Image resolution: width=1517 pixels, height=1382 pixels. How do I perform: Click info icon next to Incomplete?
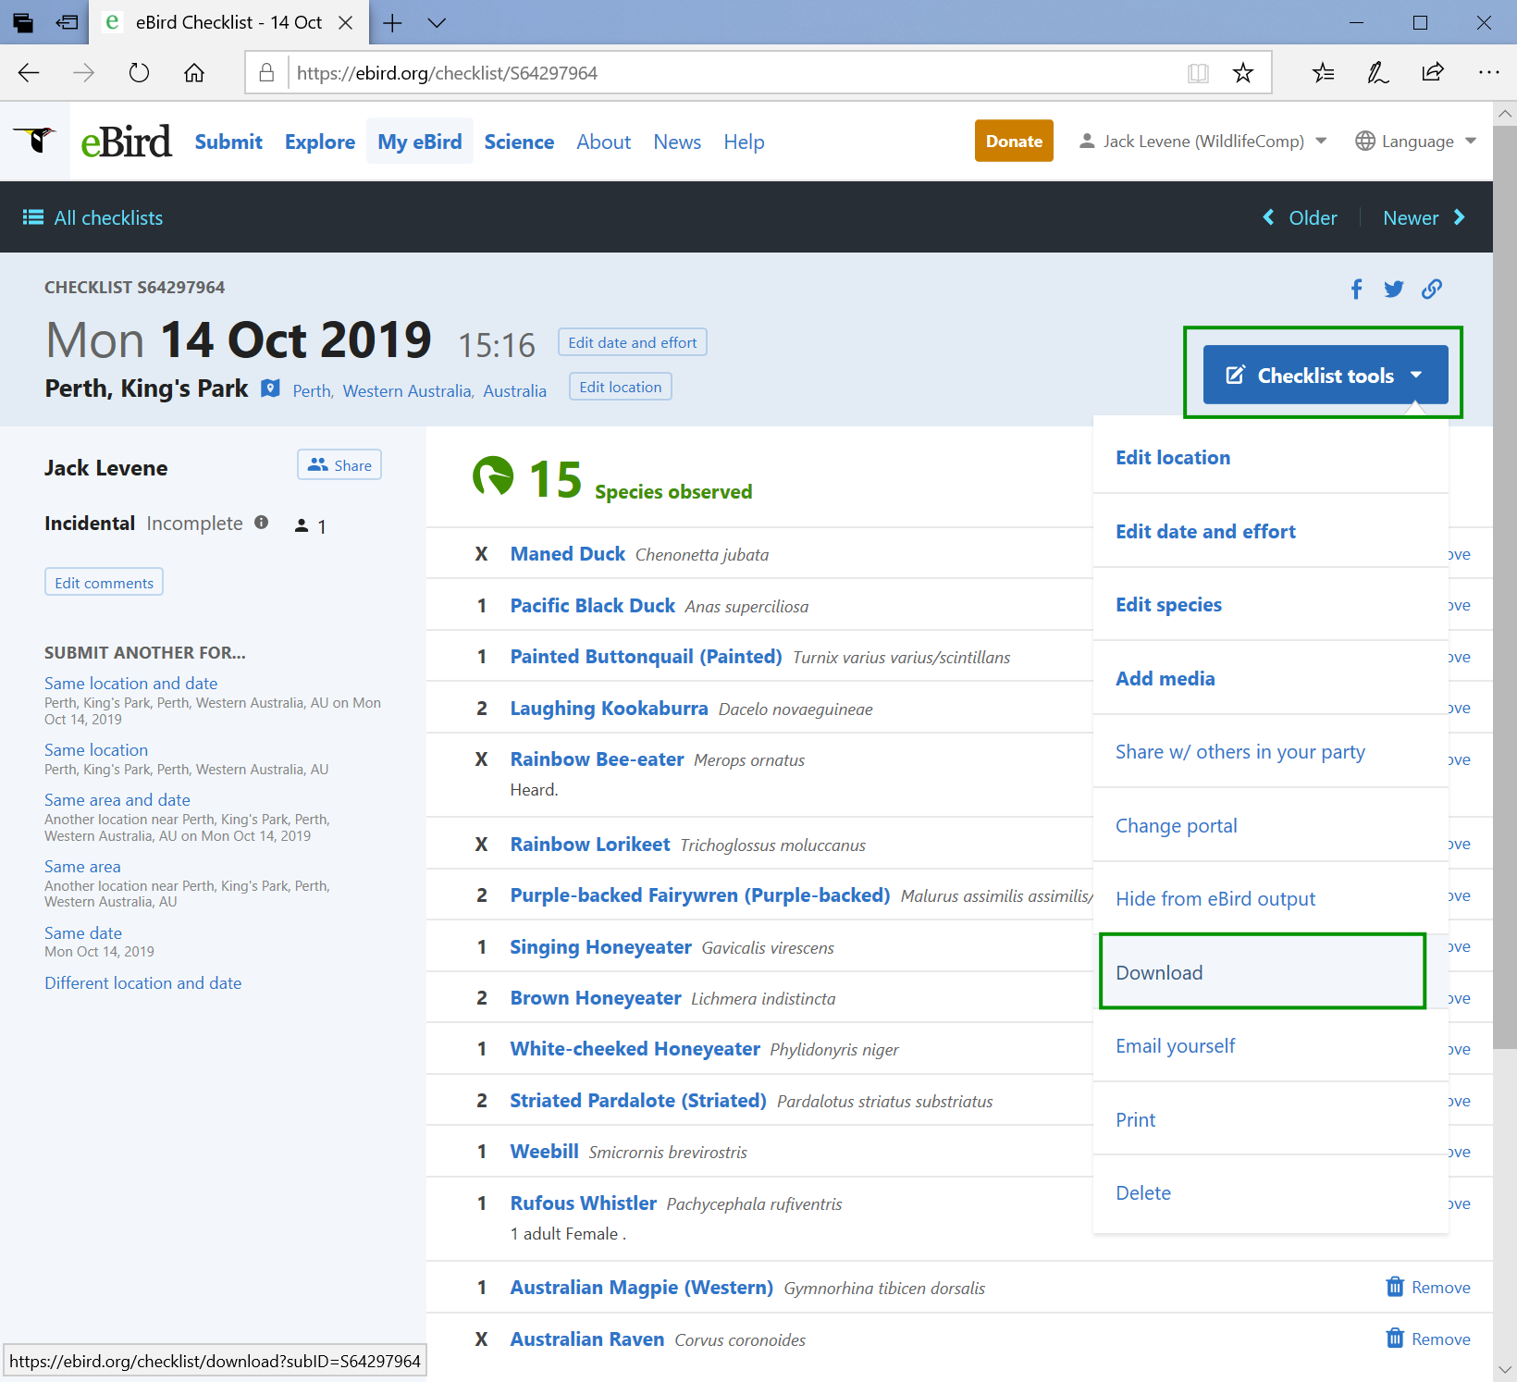pos(262,523)
